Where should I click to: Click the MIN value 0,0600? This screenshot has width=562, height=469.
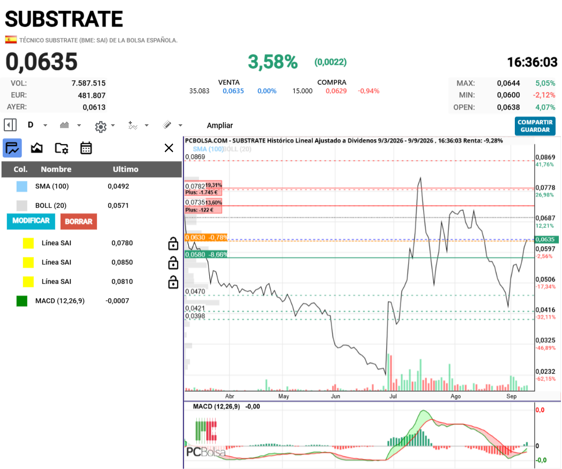click(x=508, y=95)
